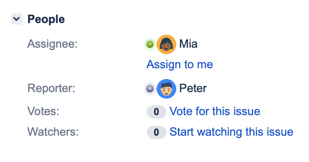Click the People section heading
The image size is (309, 162).
click(x=46, y=19)
